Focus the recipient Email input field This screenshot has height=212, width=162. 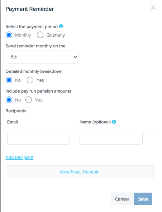(x=38, y=138)
